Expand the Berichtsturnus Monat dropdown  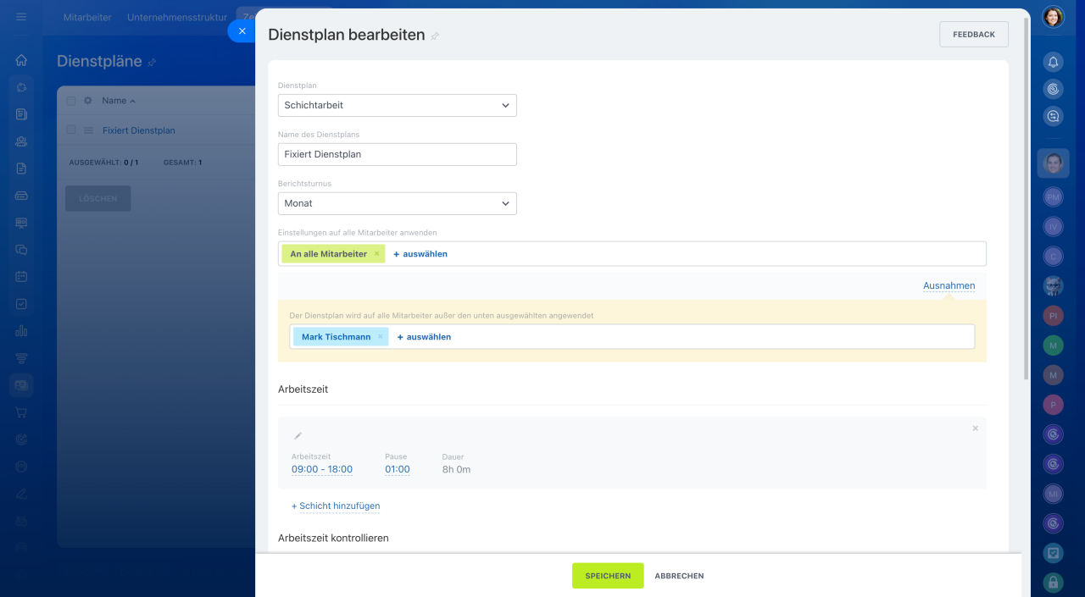397,204
